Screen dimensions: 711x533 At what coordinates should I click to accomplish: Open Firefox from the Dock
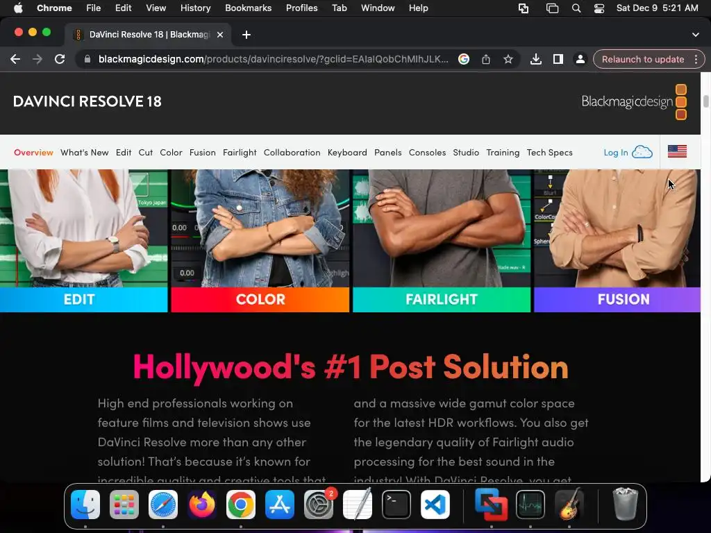(202, 505)
